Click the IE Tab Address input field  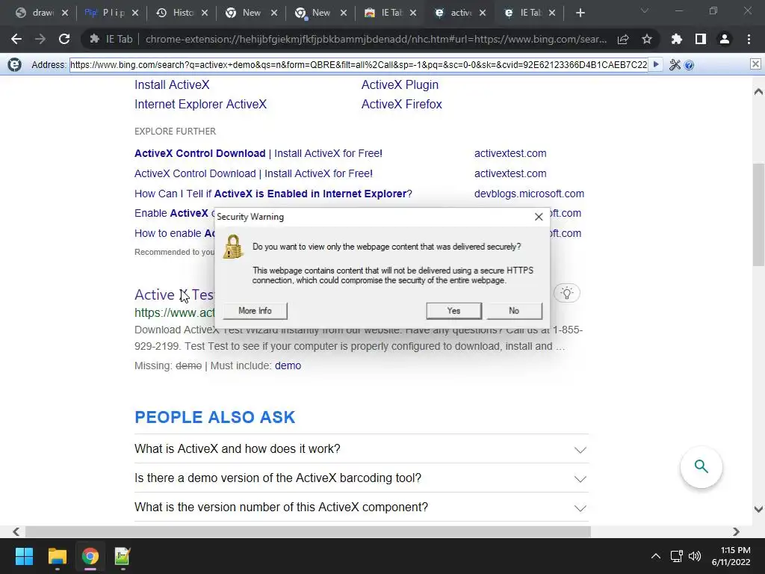click(359, 64)
